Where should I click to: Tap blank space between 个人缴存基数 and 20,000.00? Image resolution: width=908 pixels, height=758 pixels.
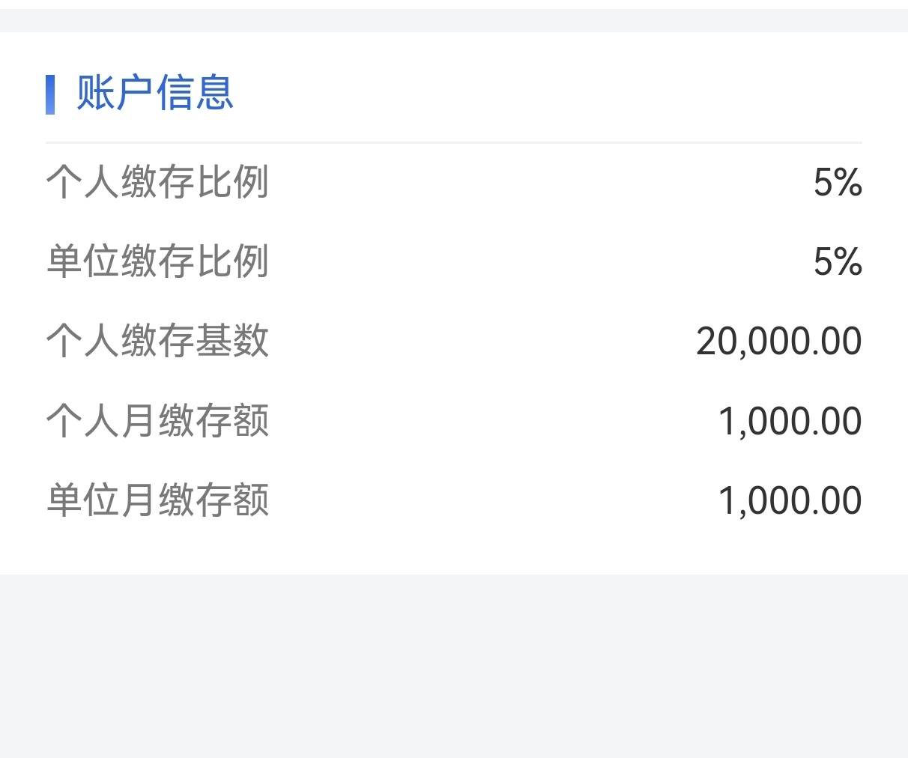(482, 341)
